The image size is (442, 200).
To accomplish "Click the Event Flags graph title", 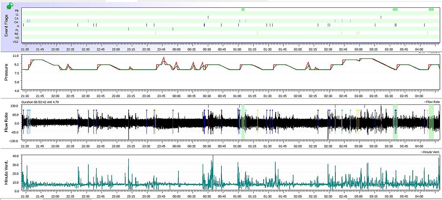I will click(6, 26).
